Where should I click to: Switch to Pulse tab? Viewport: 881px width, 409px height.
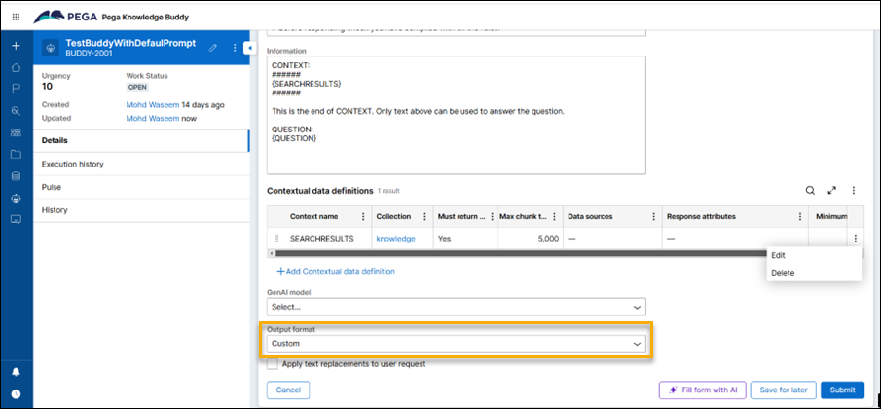(x=141, y=187)
